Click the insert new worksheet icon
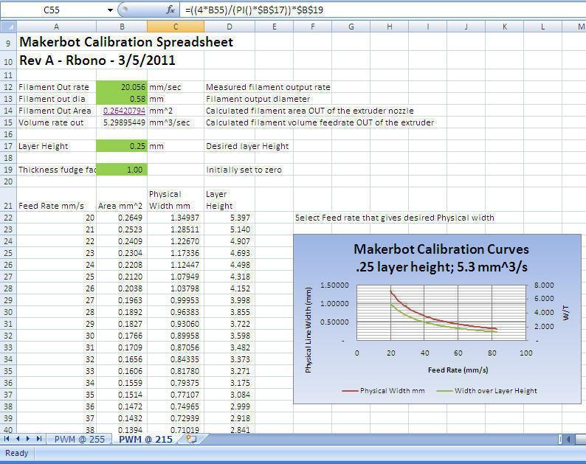586x464 pixels. (x=191, y=439)
